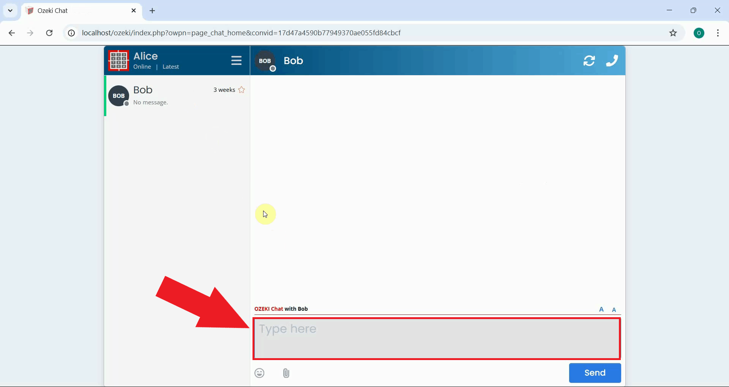Reload the page in browser
This screenshot has width=729, height=387.
49,33
